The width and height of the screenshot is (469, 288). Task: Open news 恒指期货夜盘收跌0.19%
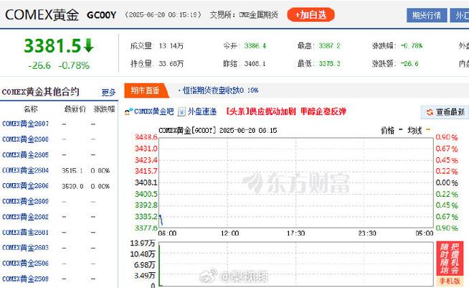(220, 90)
